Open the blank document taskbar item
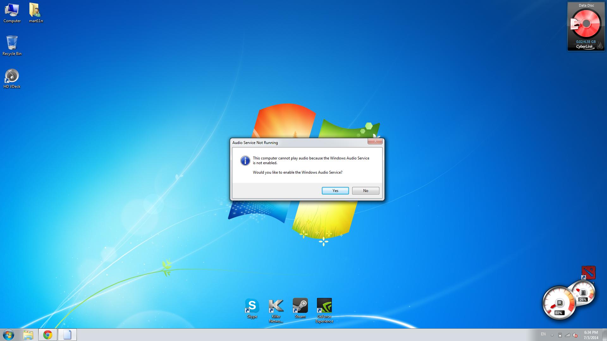607x341 pixels. [67, 335]
